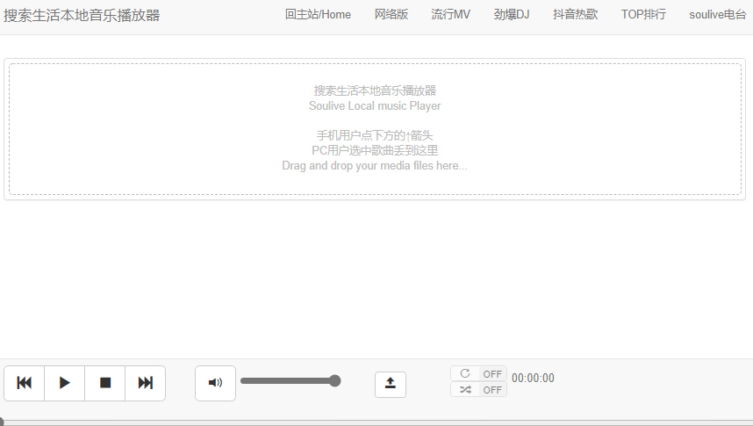This screenshot has width=753, height=426.
Task: Click the seek bar handle at bottom
Action: [2, 422]
